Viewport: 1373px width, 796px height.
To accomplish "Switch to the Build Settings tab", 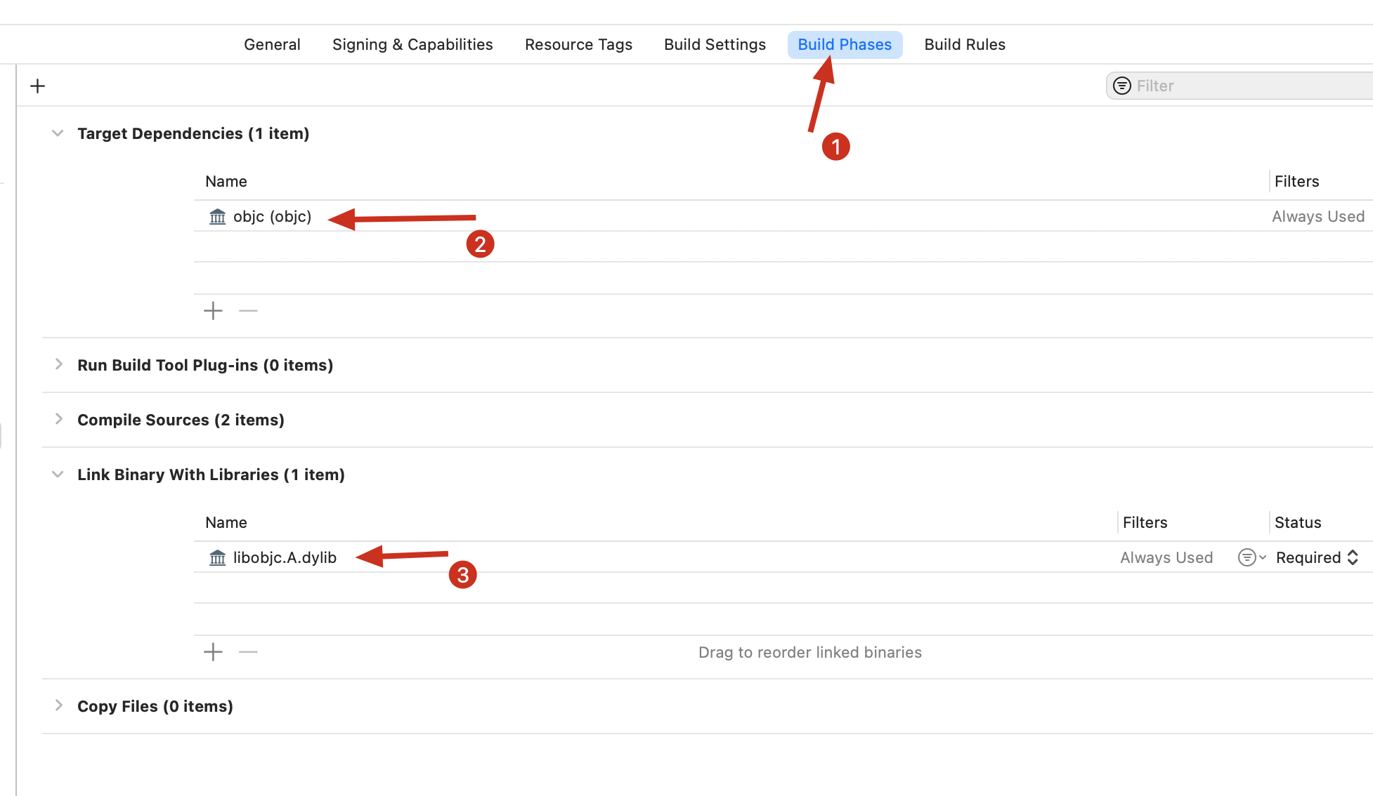I will tap(715, 44).
